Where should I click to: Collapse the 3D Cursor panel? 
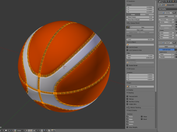pos(127,69)
